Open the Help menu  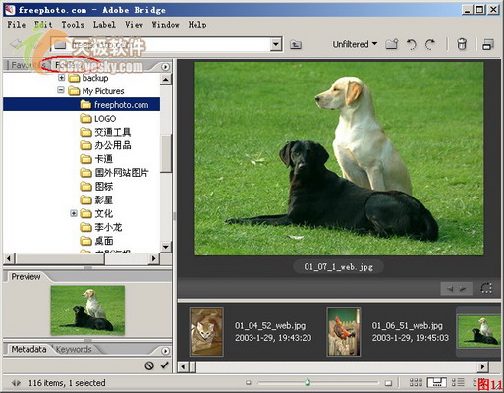197,25
